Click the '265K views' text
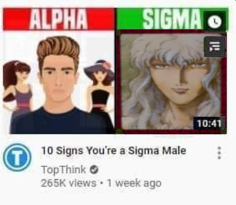This screenshot has height=205, width=236. 68,183
